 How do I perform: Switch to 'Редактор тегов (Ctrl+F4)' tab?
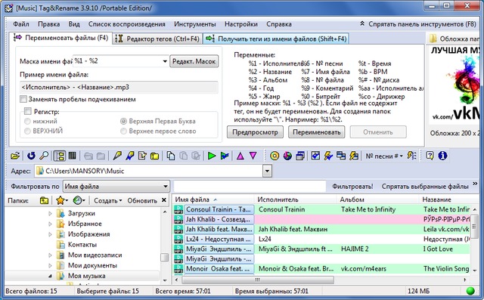click(157, 39)
